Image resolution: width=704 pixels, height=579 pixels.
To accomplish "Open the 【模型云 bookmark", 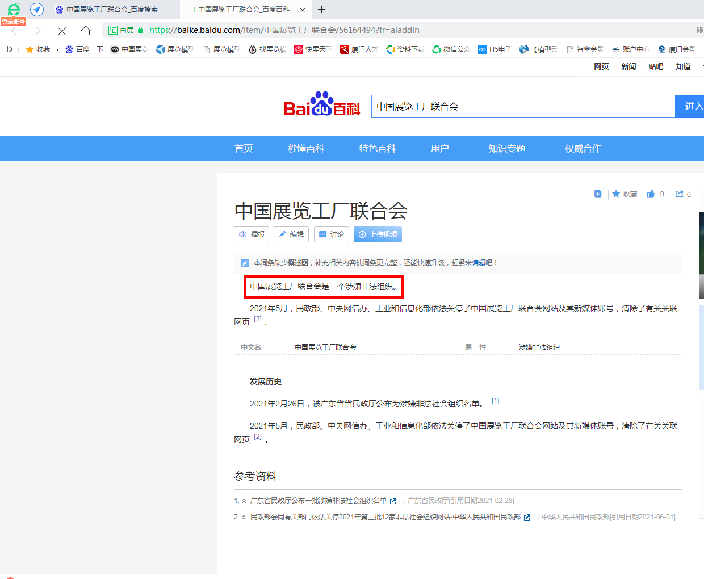I will 539,49.
